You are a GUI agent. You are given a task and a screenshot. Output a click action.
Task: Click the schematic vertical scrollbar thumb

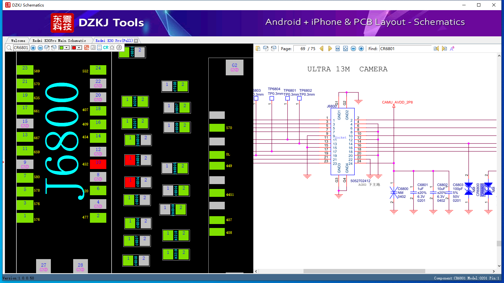click(499, 243)
